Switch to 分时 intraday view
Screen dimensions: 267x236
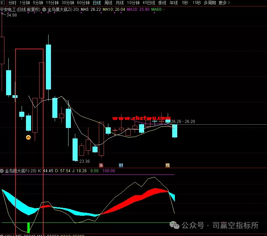[12, 3]
